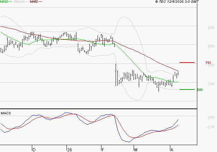217x152 pixels.
Task: Click the green 680 support value
Action: [x=200, y=90]
